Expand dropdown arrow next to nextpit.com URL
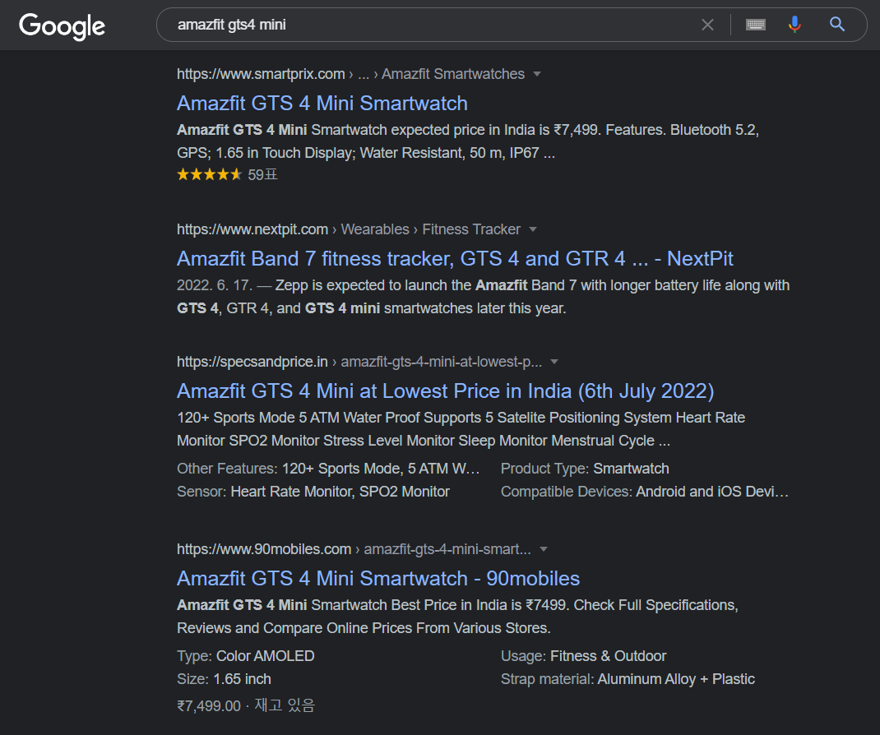 (x=533, y=229)
